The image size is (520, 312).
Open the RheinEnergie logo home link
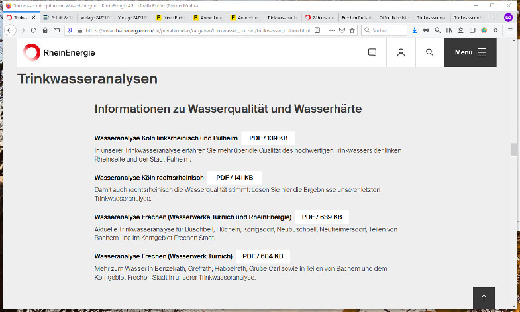59,52
